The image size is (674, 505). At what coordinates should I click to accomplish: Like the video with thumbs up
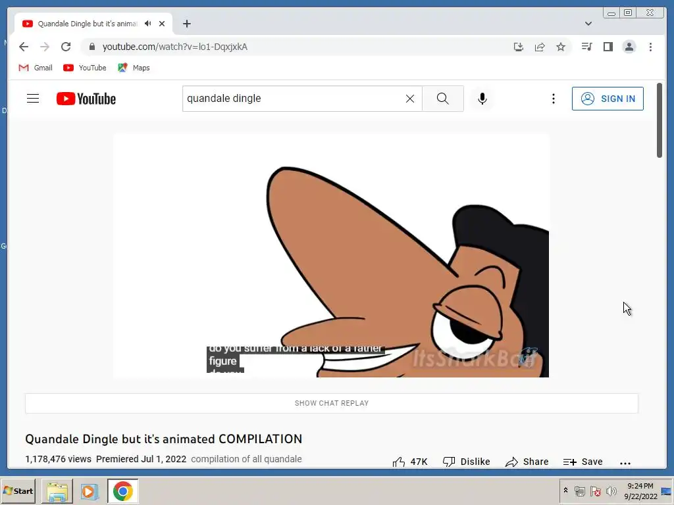(x=409, y=462)
